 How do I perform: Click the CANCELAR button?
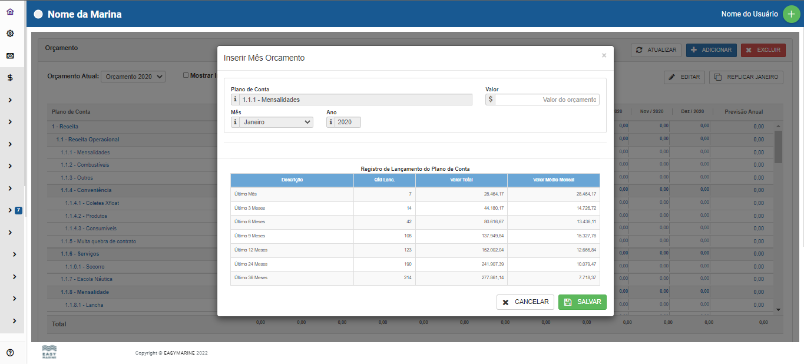point(525,302)
